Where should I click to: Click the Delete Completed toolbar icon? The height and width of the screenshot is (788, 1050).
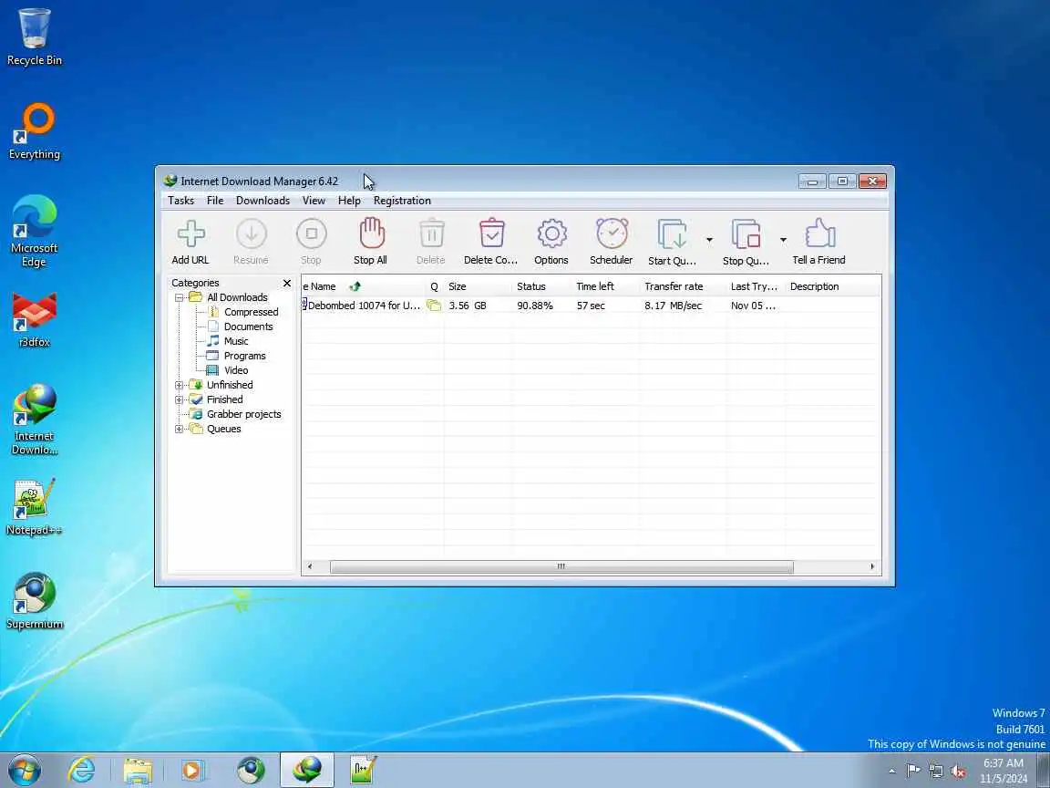491,233
